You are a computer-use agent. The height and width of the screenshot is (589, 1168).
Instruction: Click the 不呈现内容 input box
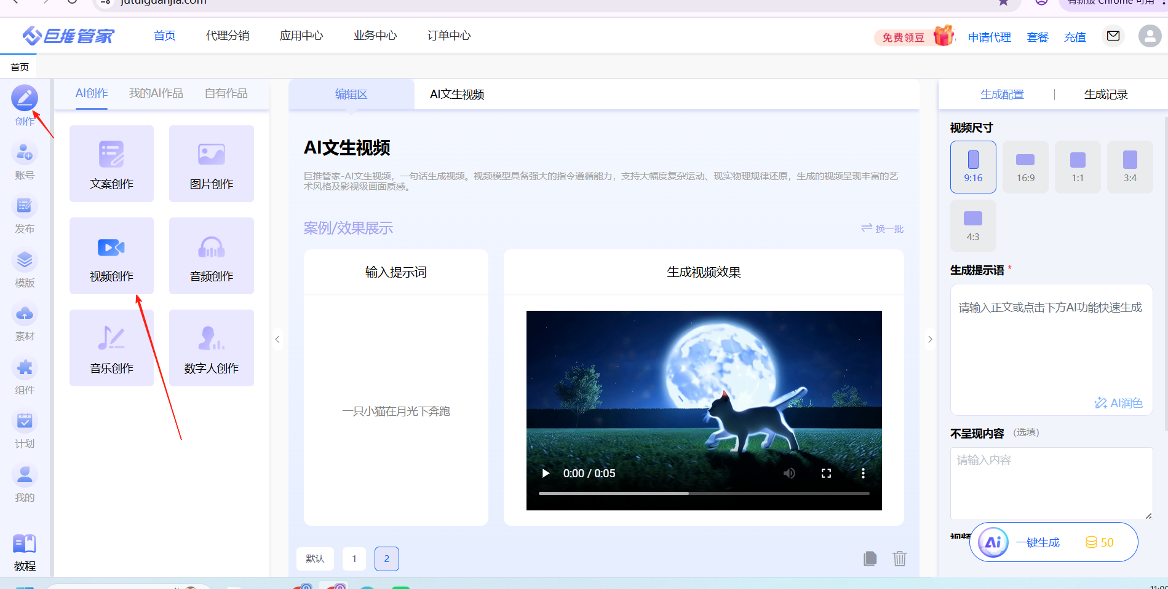click(x=1051, y=483)
